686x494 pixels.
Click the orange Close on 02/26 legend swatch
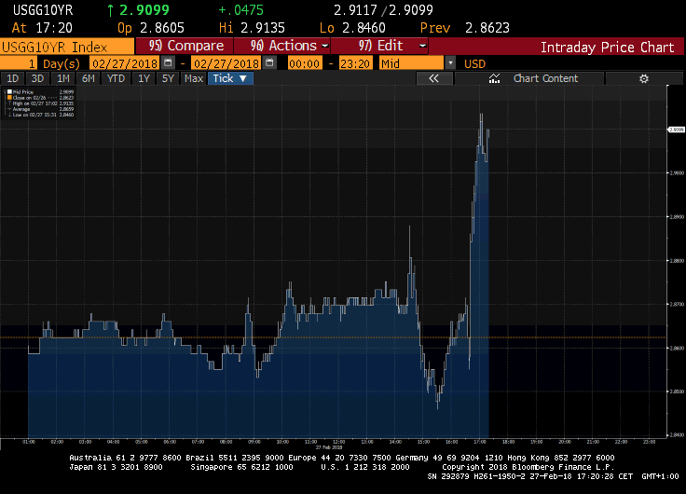coord(9,98)
